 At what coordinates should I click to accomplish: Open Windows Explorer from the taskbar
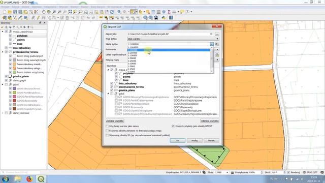pyautogui.click(x=18, y=179)
